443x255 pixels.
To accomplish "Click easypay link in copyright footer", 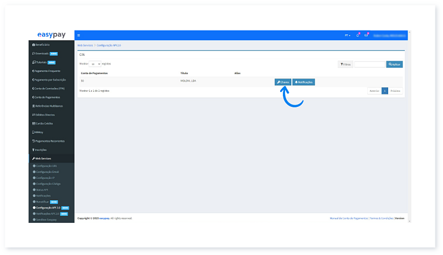I will pyautogui.click(x=104, y=218).
